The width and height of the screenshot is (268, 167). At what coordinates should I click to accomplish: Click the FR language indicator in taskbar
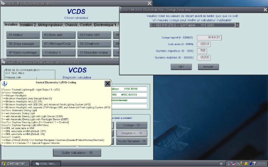221,164
